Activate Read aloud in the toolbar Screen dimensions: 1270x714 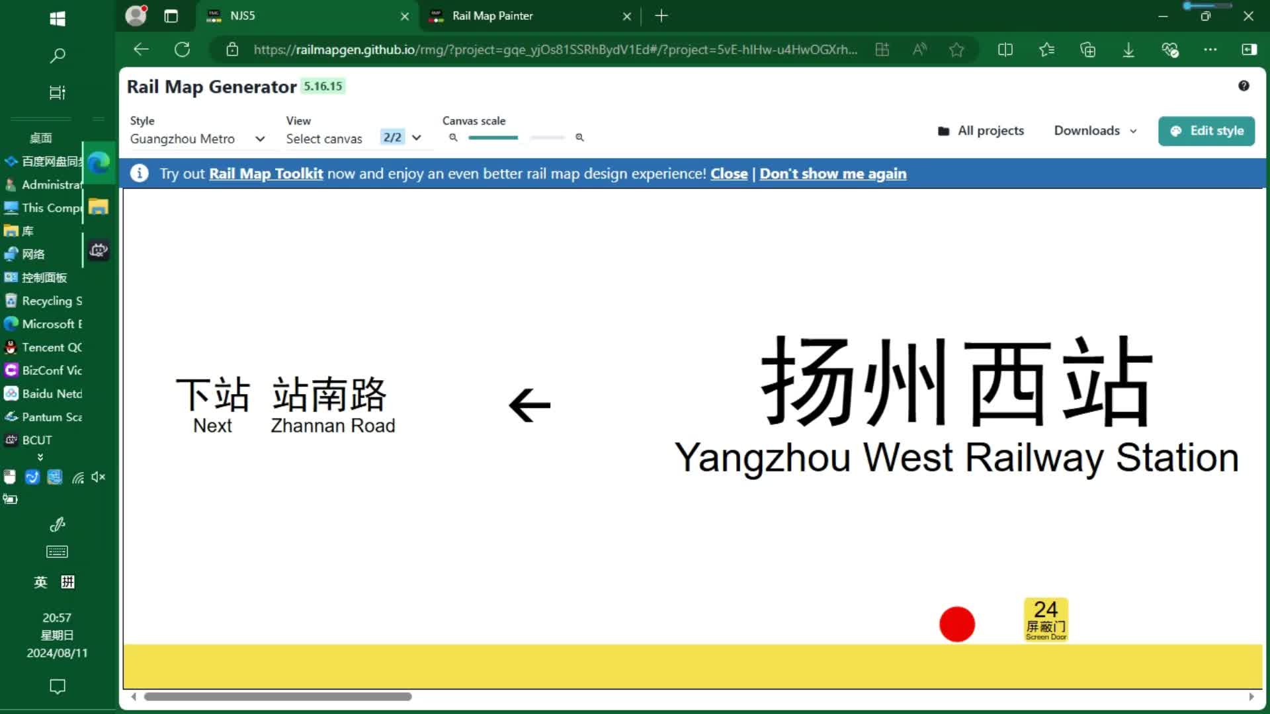919,50
